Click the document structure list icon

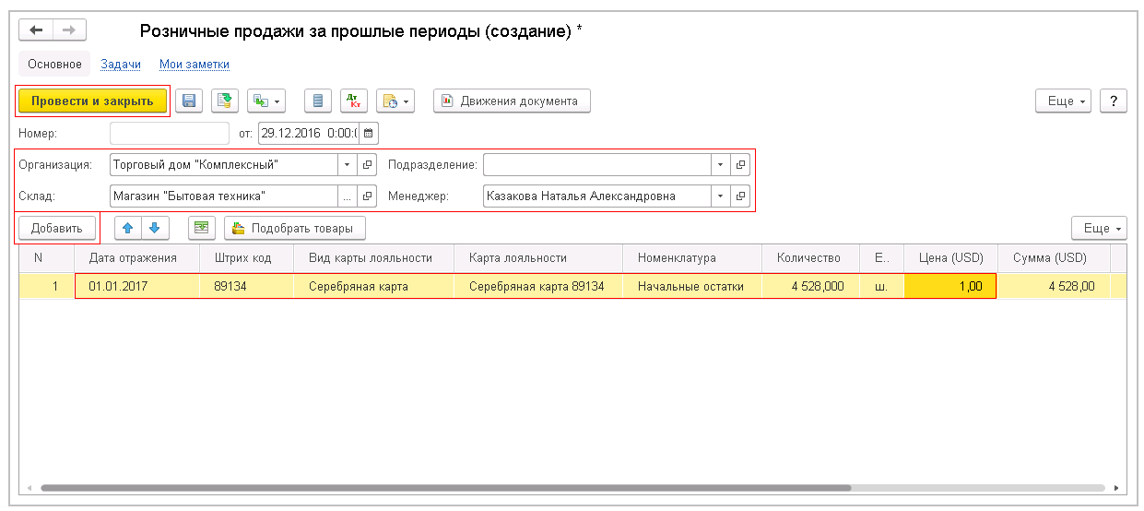coord(318,101)
